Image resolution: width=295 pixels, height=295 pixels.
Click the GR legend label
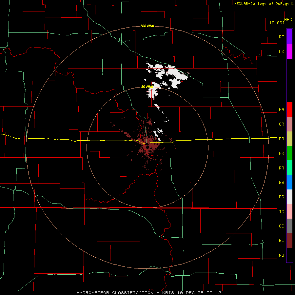[281, 124]
